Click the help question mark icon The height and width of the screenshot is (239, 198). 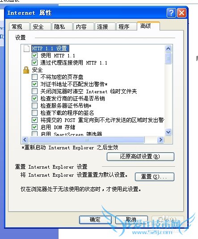pos(171,13)
